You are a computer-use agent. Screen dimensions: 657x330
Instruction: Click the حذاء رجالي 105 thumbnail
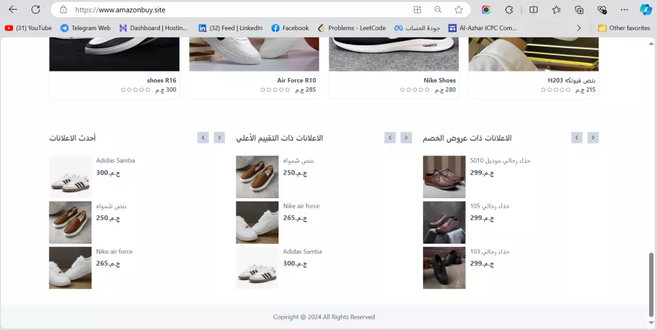pyautogui.click(x=444, y=222)
